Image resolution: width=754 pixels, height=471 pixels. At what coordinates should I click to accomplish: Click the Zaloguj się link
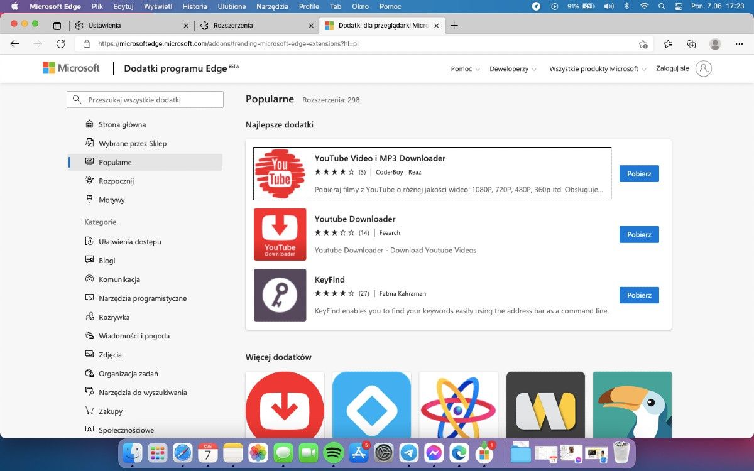pyautogui.click(x=672, y=68)
